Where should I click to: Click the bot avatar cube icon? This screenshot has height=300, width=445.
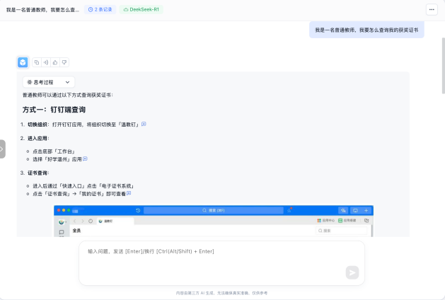pos(23,62)
